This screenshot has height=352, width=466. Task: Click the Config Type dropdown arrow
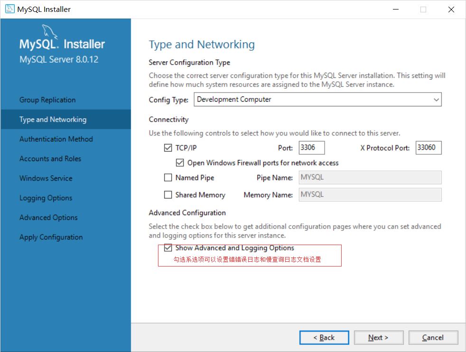[436, 100]
